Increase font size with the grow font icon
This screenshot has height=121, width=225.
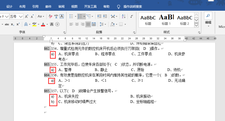coord(27,16)
